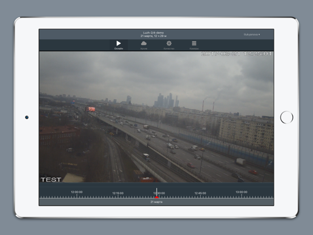Click the timestamp overlay on video
This screenshot has height=235, width=313.
tap(236, 54)
